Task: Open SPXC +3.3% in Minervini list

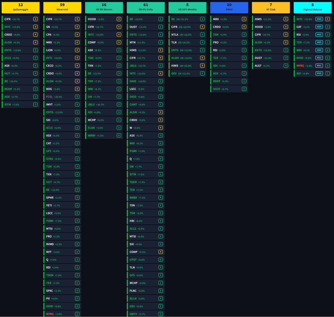Action: tap(62, 291)
